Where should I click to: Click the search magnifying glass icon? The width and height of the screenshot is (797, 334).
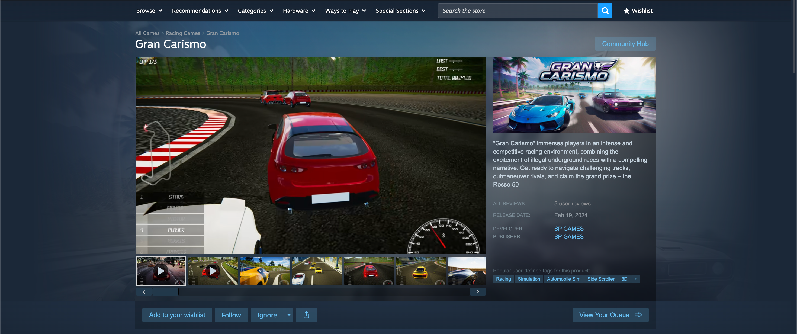click(605, 10)
